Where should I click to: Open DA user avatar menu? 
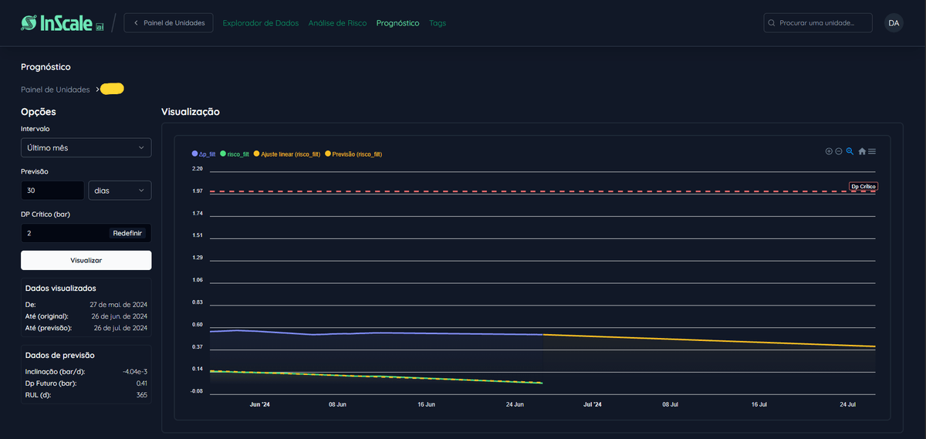coord(894,23)
